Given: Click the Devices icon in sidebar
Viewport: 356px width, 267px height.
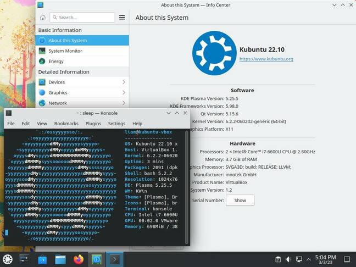Looking at the screenshot, I should pyautogui.click(x=42, y=82).
